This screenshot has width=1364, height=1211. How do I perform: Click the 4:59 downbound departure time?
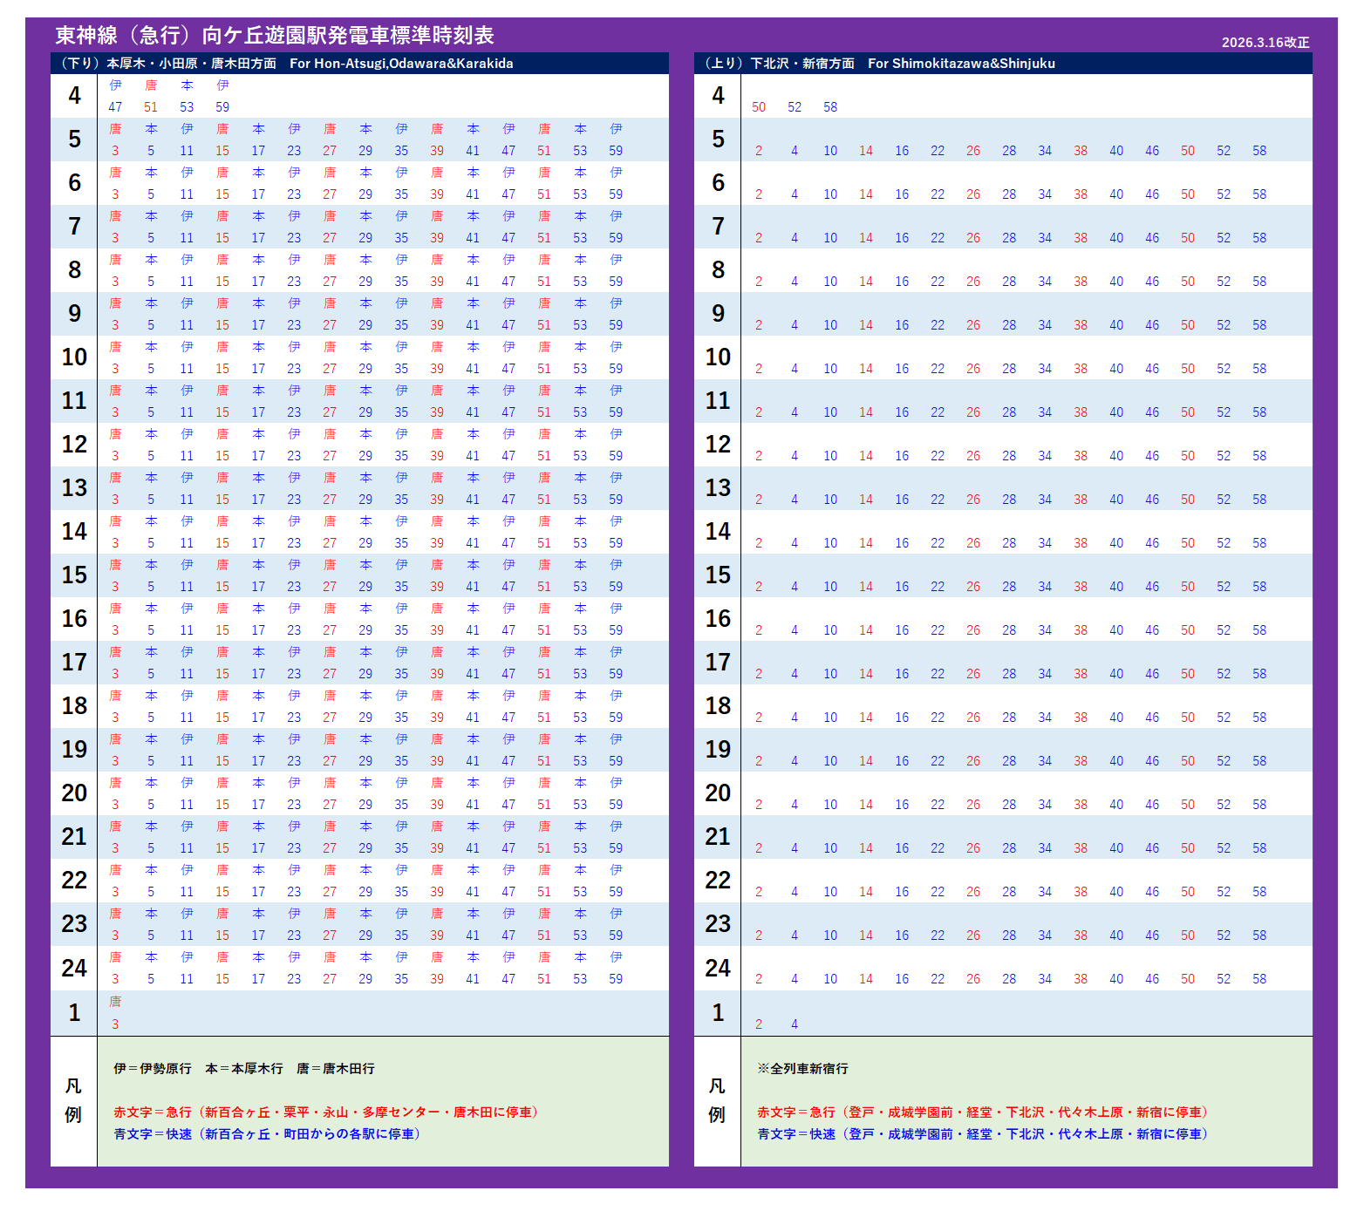(x=222, y=107)
